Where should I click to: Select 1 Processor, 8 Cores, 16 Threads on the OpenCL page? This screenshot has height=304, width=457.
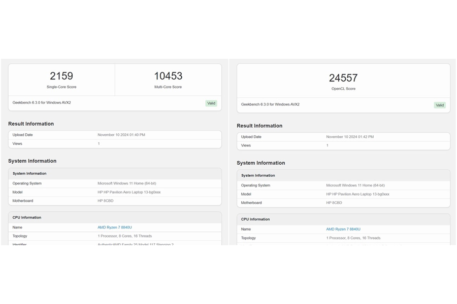coord(353,238)
